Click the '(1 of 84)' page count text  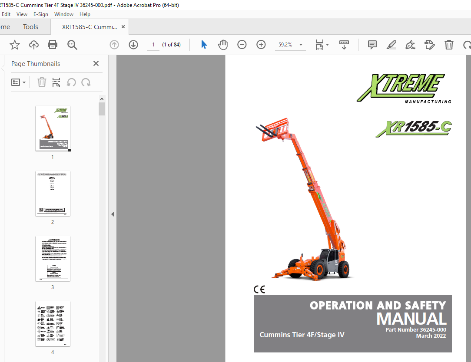[172, 45]
